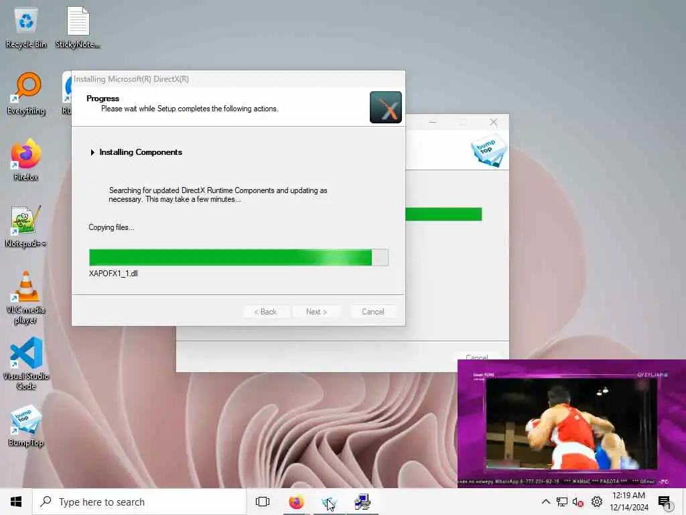Click the Copying files... status text
686x515 pixels.
pyautogui.click(x=112, y=227)
